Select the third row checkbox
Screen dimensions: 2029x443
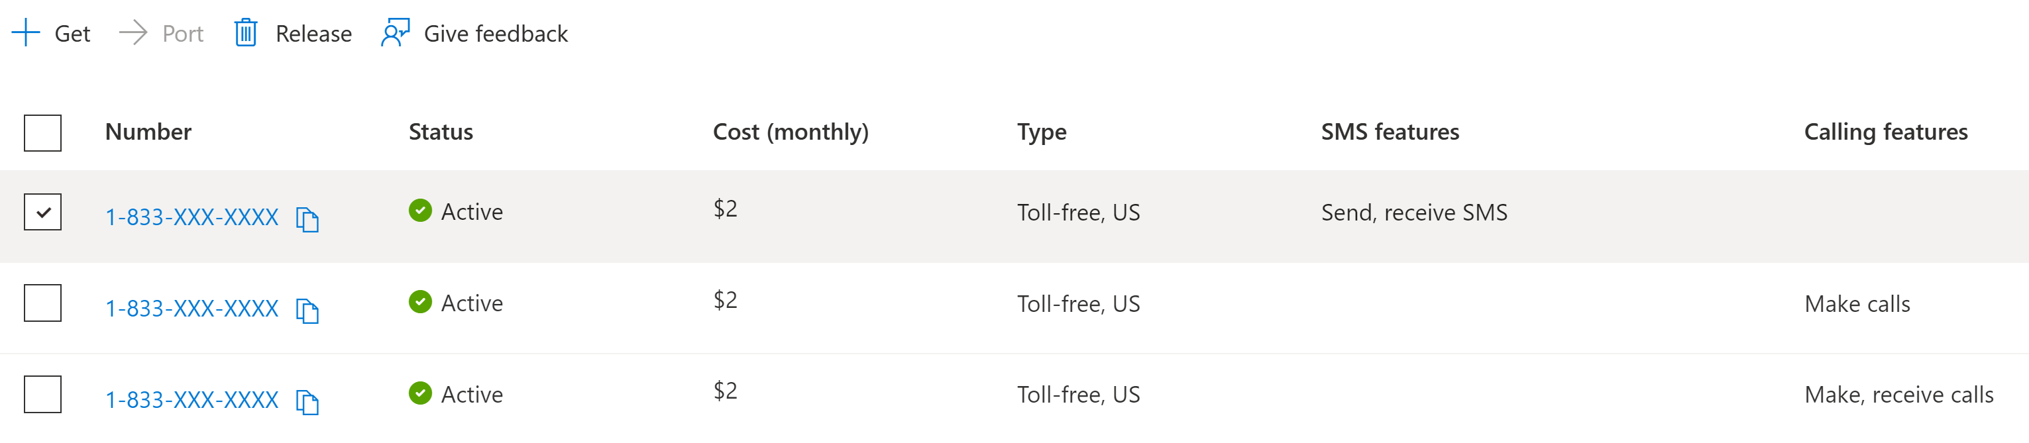pyautogui.click(x=42, y=394)
